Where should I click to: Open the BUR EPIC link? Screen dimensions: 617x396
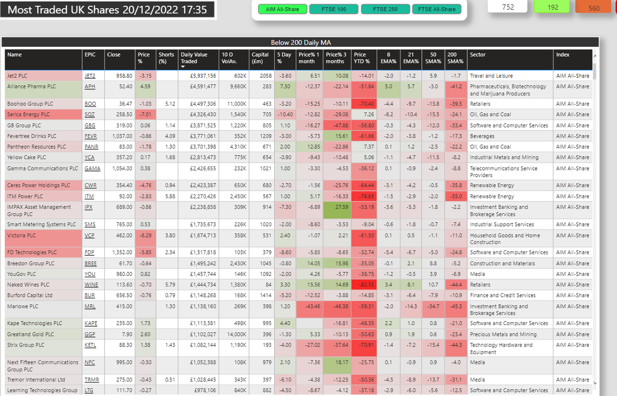pos(89,295)
